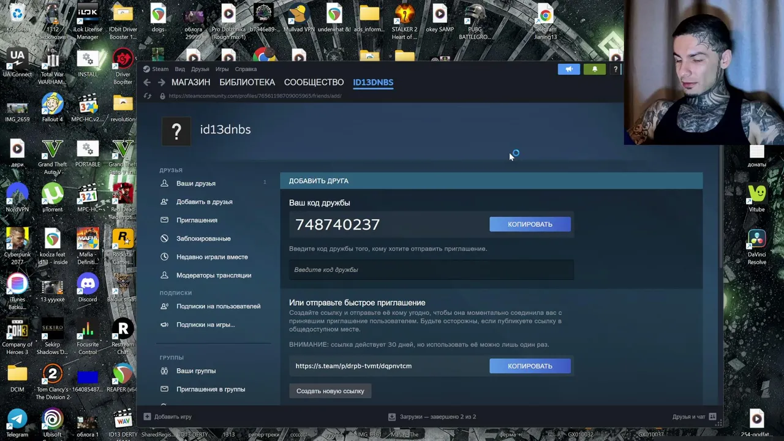Image resolution: width=784 pixels, height=441 pixels.
Task: Select the Telegram desktop shortcut
Action: [17, 423]
